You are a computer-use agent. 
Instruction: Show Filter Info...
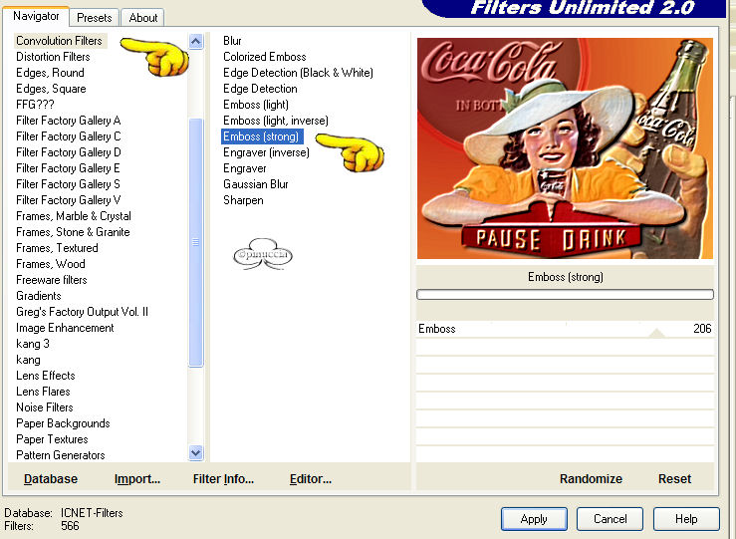[223, 479]
